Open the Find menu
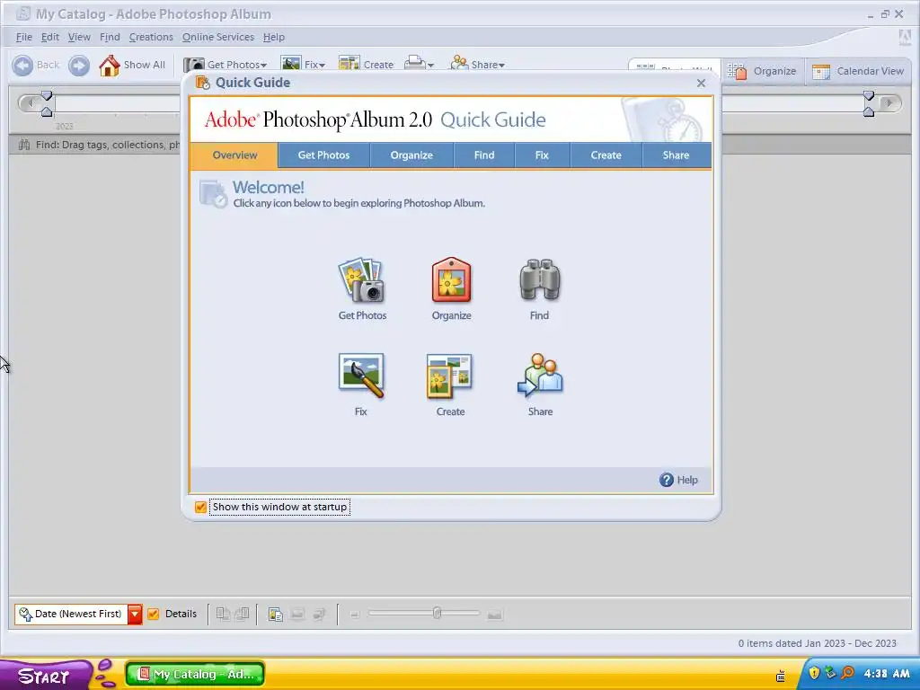The height and width of the screenshot is (690, 920). [110, 37]
